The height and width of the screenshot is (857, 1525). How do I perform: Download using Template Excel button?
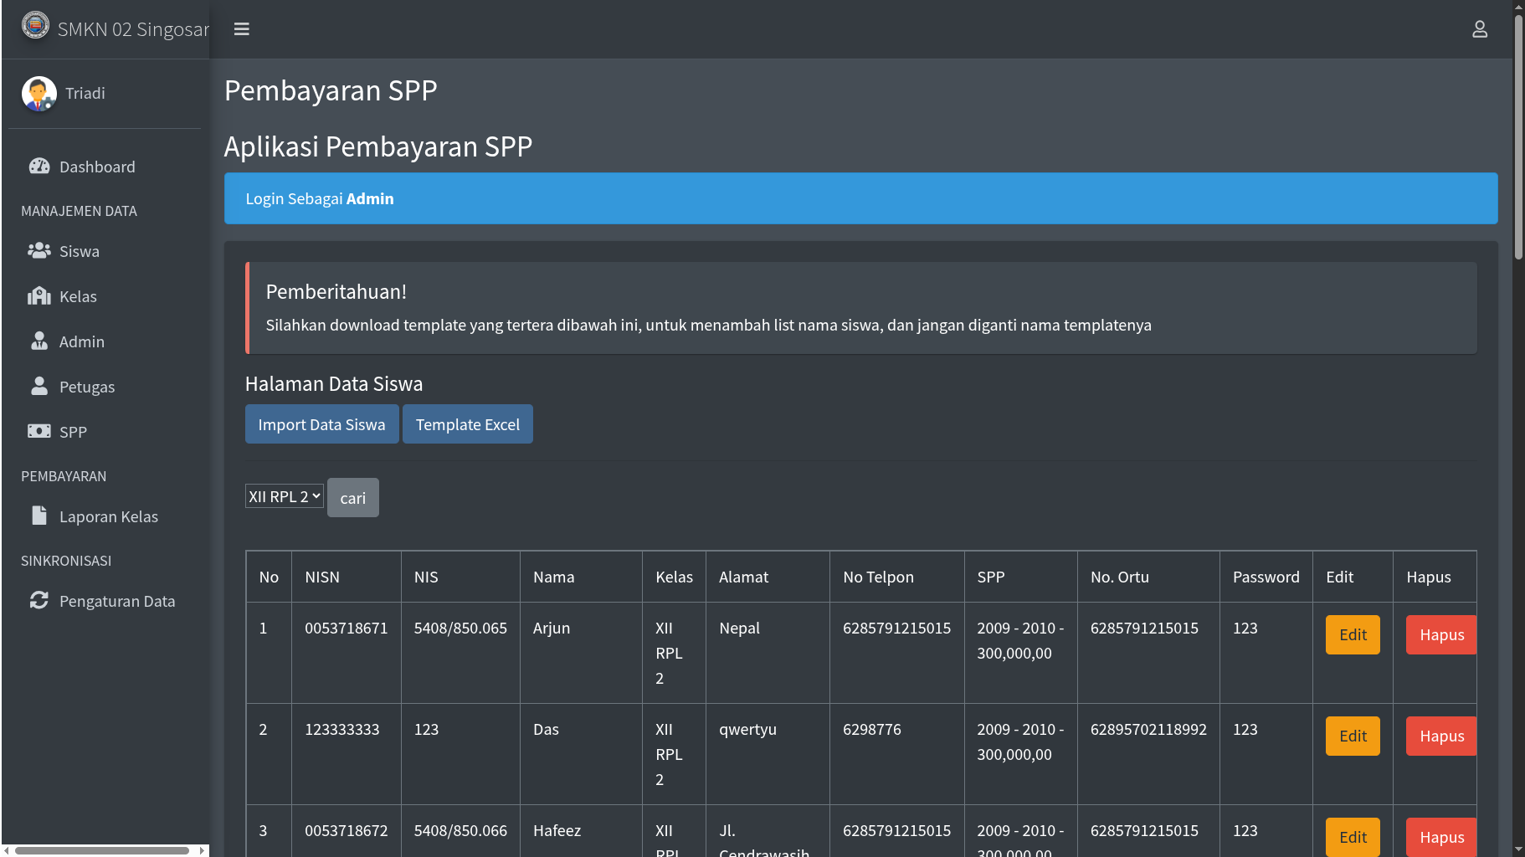point(467,424)
